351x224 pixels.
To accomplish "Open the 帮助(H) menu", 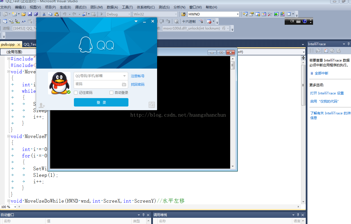I will (211, 7).
